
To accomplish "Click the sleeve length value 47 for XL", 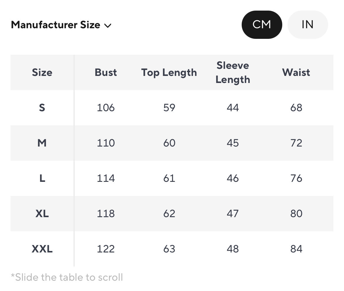I will click(233, 214).
